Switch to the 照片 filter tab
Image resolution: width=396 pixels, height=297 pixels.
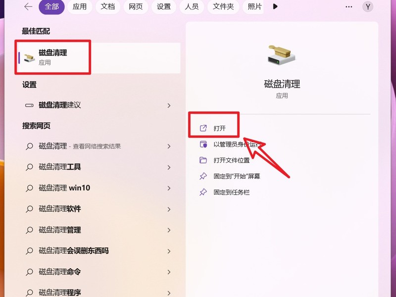[253, 7]
